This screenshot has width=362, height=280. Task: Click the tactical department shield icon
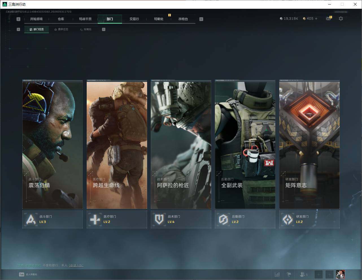pyautogui.click(x=159, y=219)
